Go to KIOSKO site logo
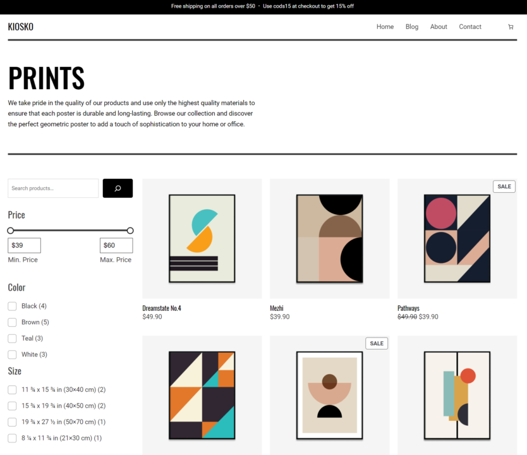 coord(20,27)
